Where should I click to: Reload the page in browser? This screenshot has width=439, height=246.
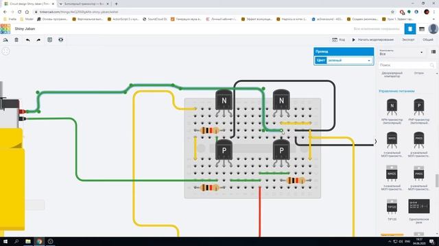pyautogui.click(x=20, y=12)
